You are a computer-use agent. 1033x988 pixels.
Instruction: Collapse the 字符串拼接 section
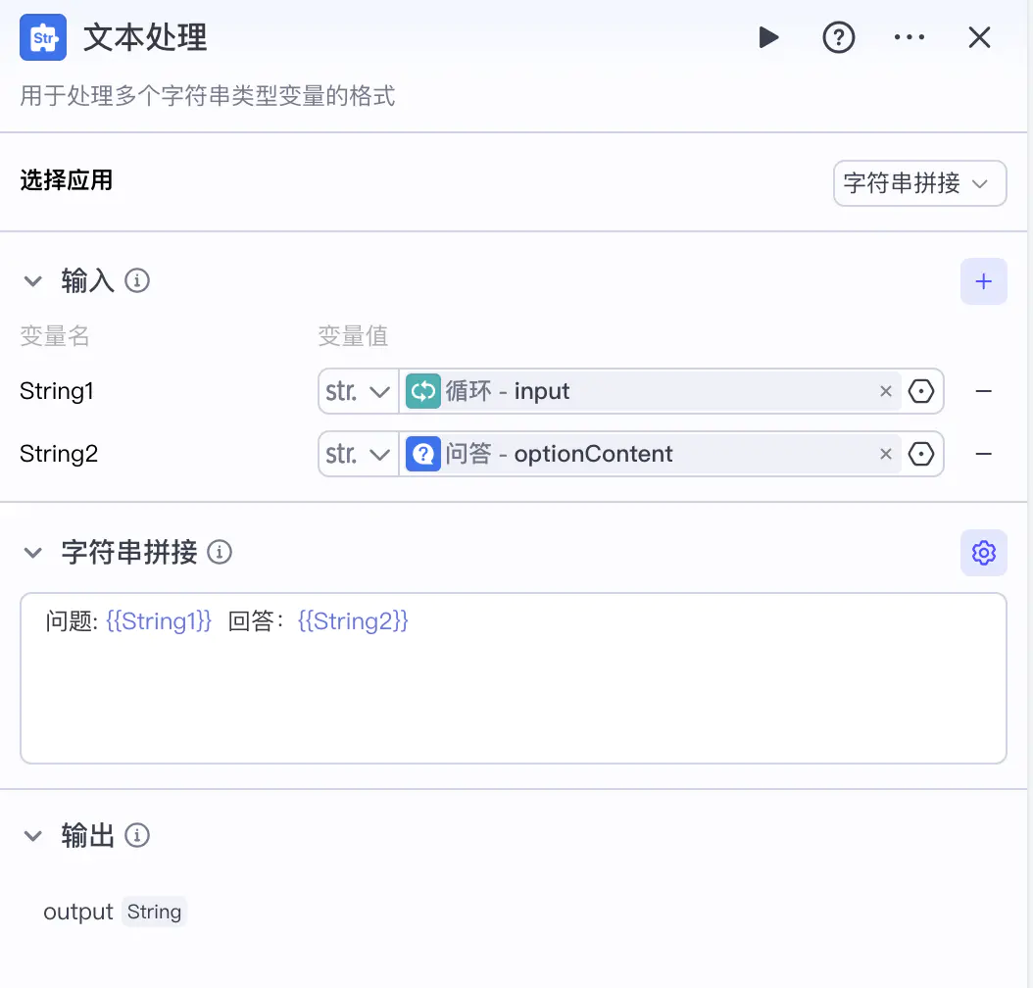(x=33, y=553)
